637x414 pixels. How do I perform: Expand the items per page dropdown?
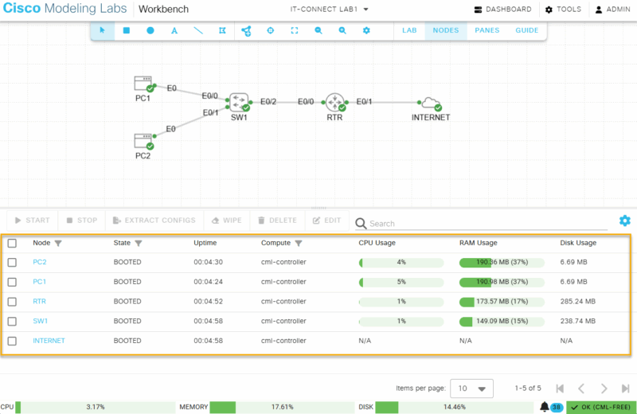coord(471,389)
